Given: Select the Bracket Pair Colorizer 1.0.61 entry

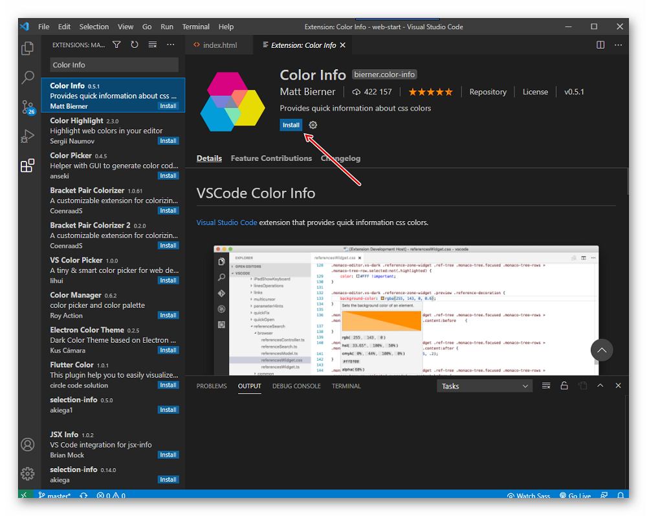Looking at the screenshot, I should 113,200.
